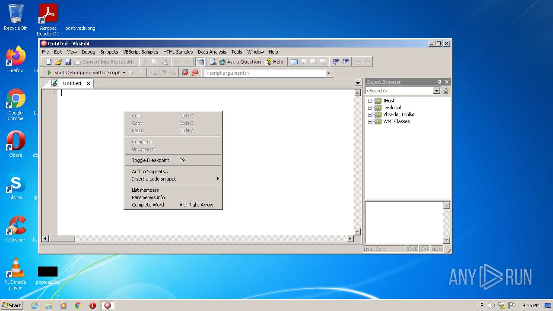Click the pause debugging icon
Viewport: 553px width, 311px height.
(x=140, y=73)
